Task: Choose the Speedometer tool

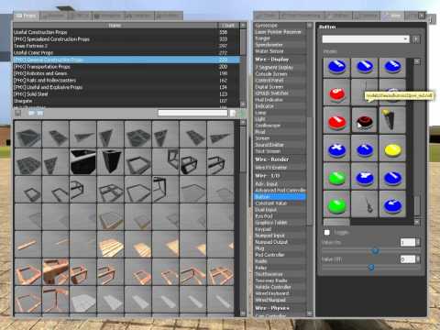Action: [x=280, y=45]
